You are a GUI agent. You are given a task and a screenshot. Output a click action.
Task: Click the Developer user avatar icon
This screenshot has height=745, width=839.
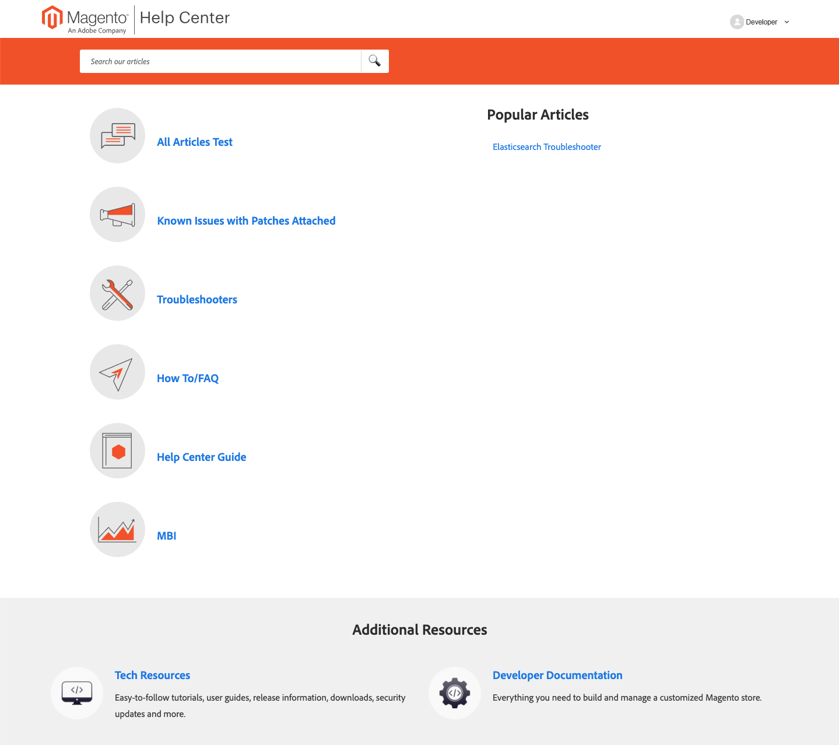[737, 22]
